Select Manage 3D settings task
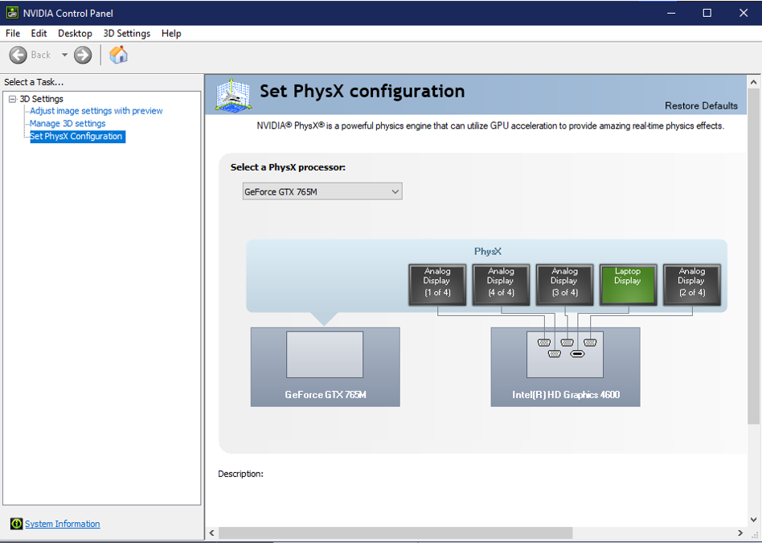 pos(68,124)
